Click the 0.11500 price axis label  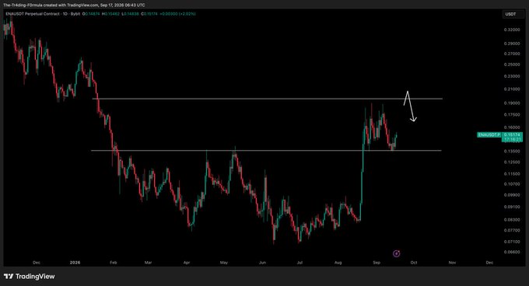(x=512, y=174)
